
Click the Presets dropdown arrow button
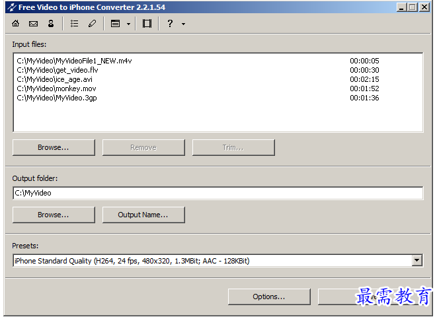tap(417, 260)
